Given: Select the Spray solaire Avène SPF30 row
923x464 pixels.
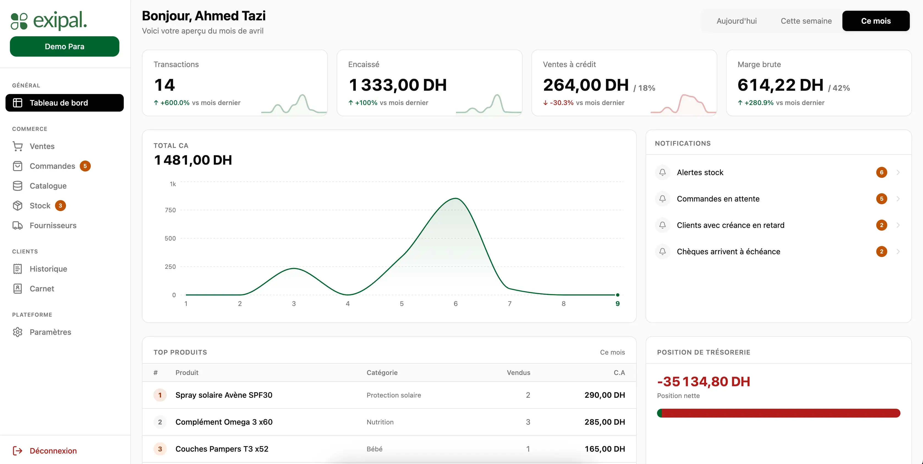Looking at the screenshot, I should (389, 395).
